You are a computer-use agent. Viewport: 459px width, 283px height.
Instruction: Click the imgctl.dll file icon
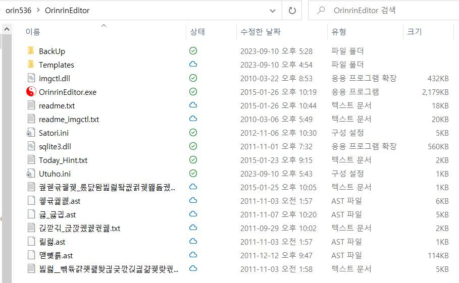pyautogui.click(x=31, y=78)
